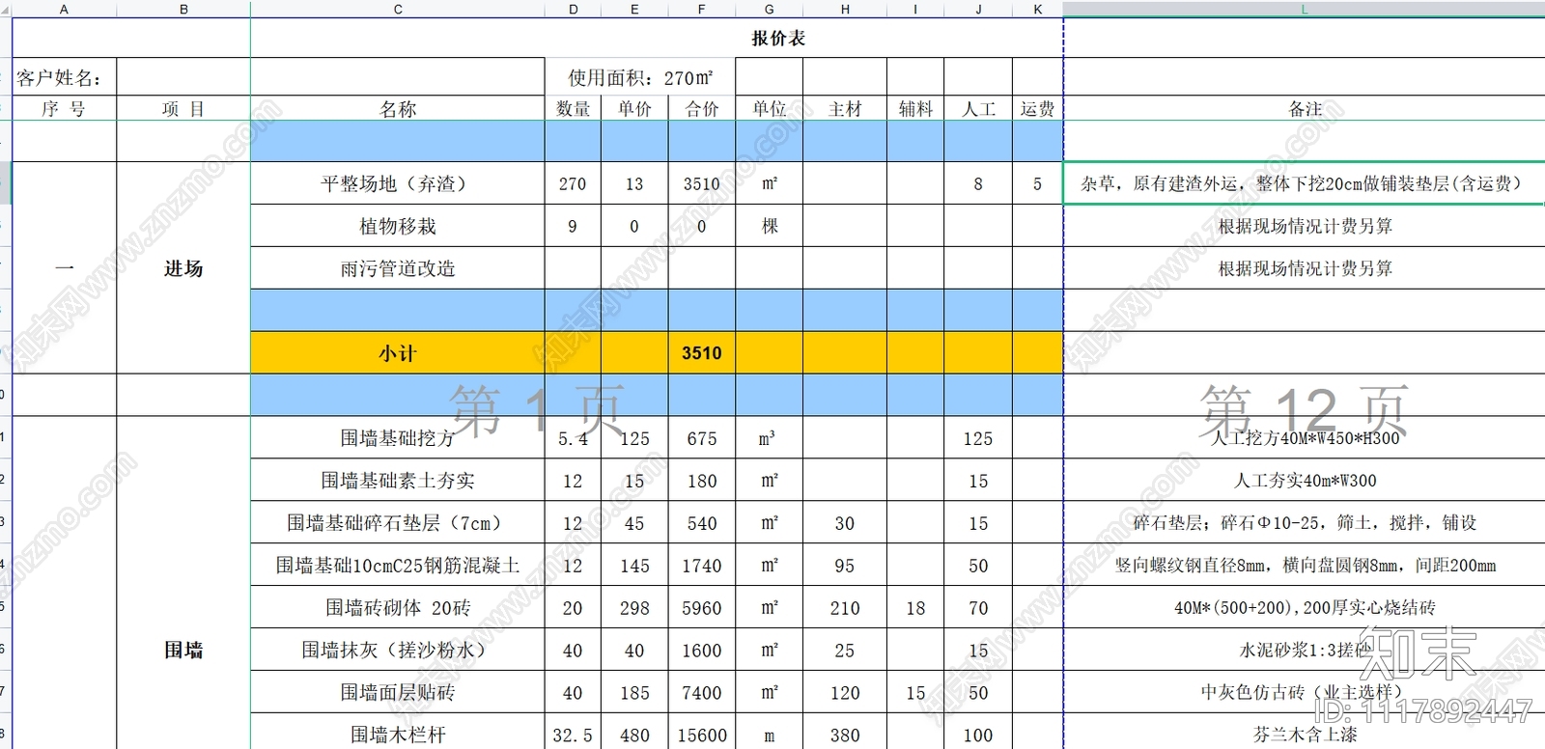Click the 客户姓名 cell
The width and height of the screenshot is (1545, 749).
(64, 77)
